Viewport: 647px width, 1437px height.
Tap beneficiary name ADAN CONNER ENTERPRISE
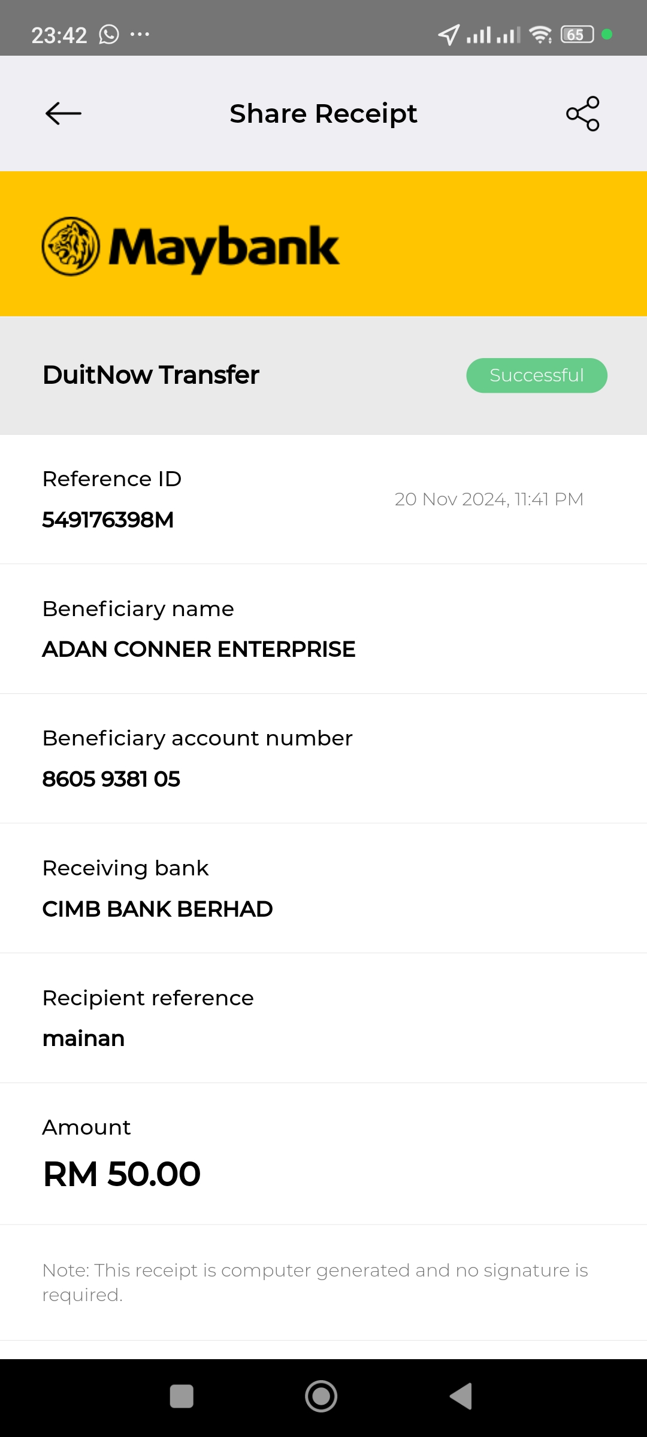point(199,650)
